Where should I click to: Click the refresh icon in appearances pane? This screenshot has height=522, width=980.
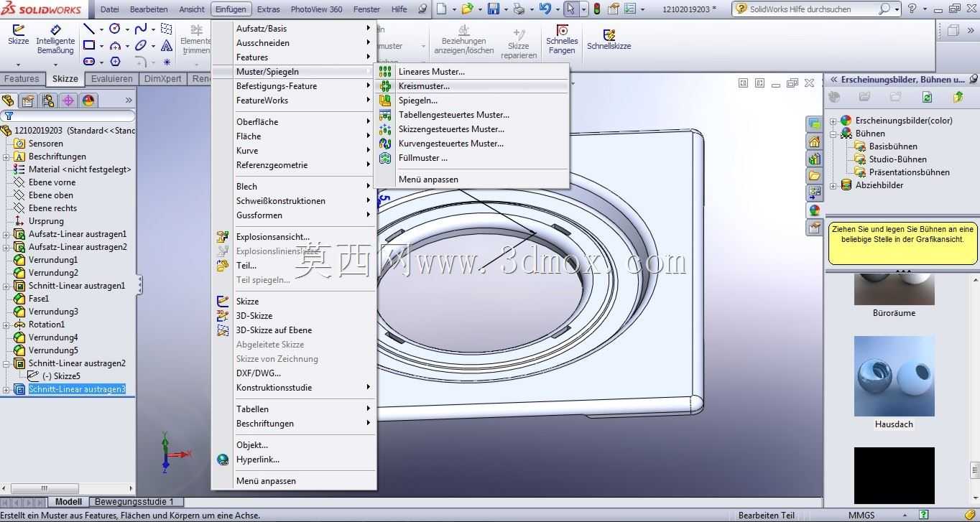(927, 97)
